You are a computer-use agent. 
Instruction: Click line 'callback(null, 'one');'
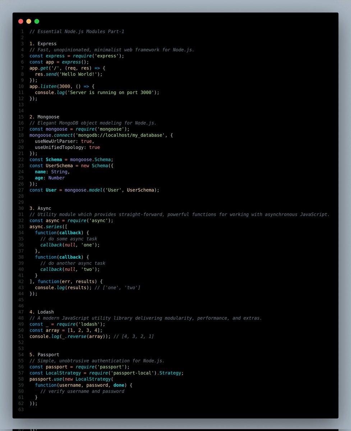(70, 245)
